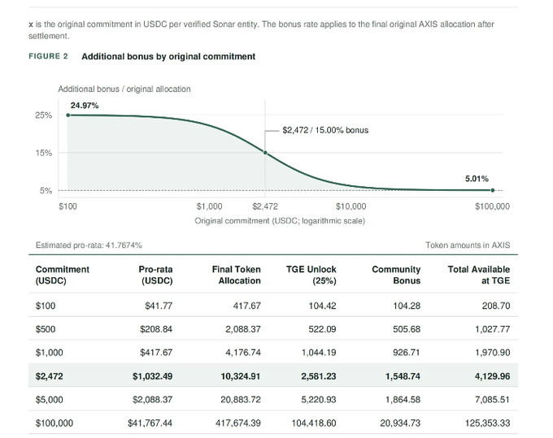Click the '$1,032.49' cell in highlighted row
This screenshot has height=438, width=553.
153,376
